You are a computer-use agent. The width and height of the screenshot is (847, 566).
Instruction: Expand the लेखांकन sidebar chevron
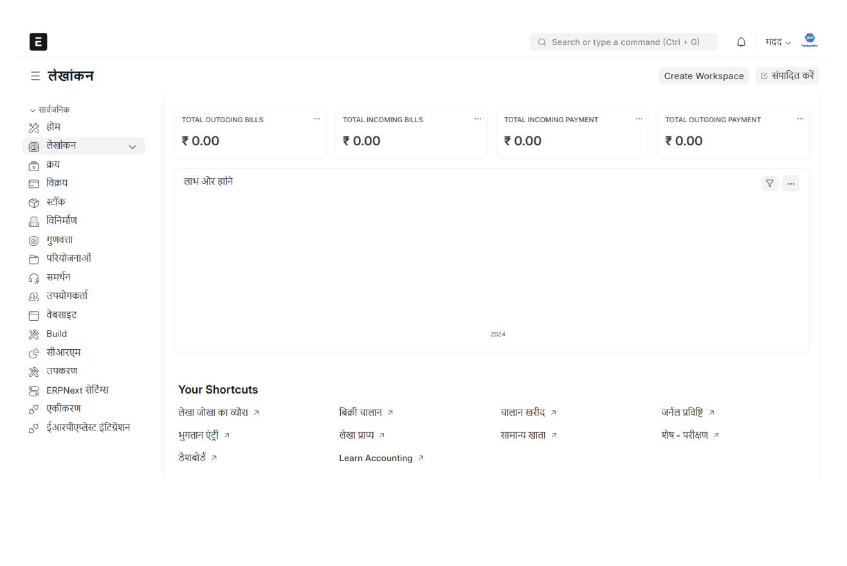coord(132,147)
